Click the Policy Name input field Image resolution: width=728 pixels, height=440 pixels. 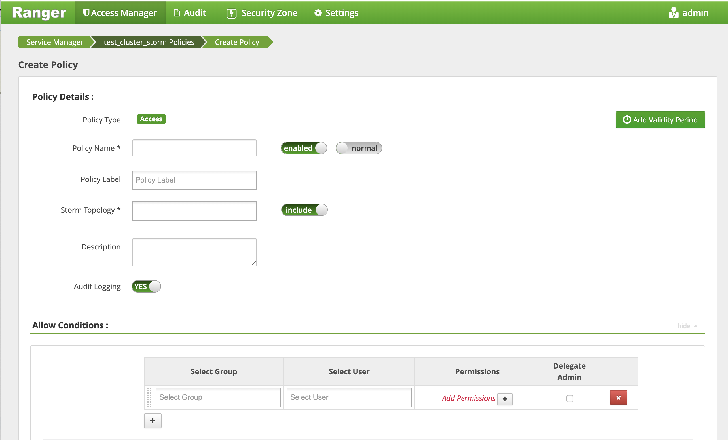[194, 148]
